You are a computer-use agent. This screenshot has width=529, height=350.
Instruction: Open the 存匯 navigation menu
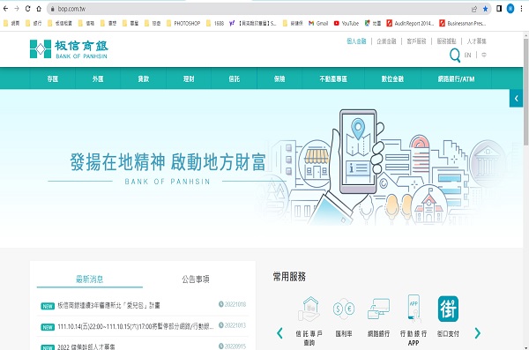53,78
